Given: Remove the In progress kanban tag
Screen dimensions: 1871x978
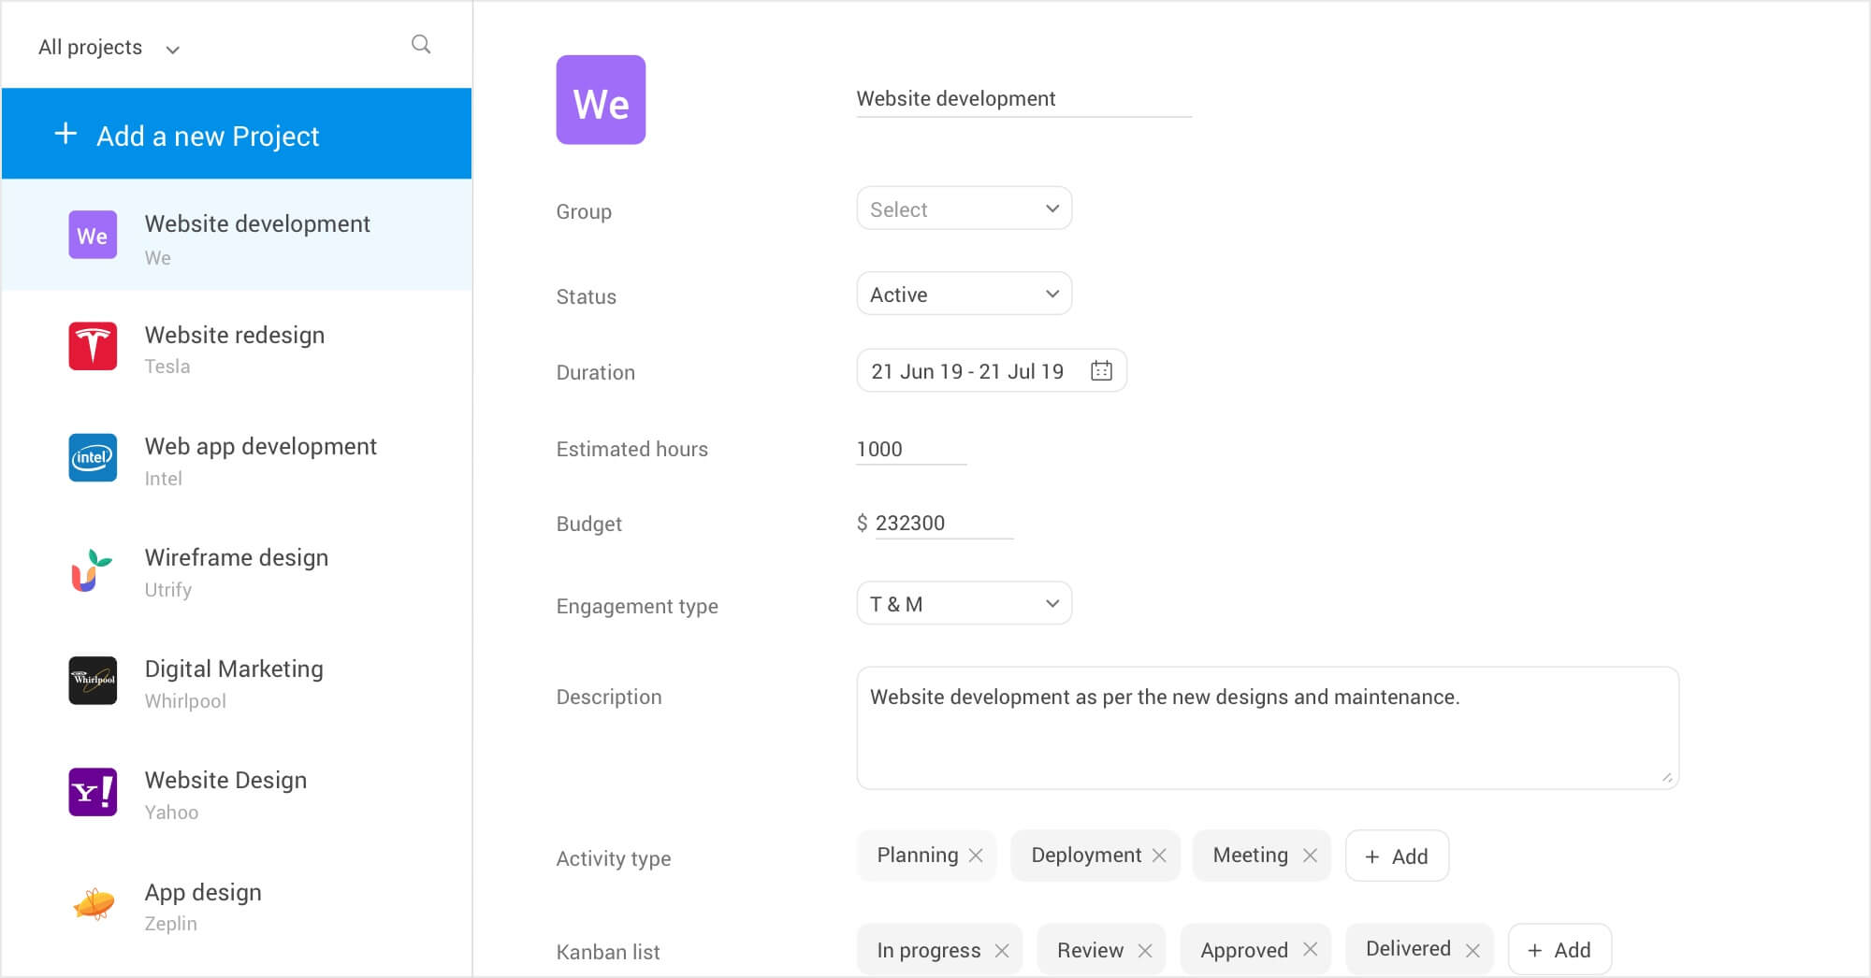Looking at the screenshot, I should [1002, 950].
